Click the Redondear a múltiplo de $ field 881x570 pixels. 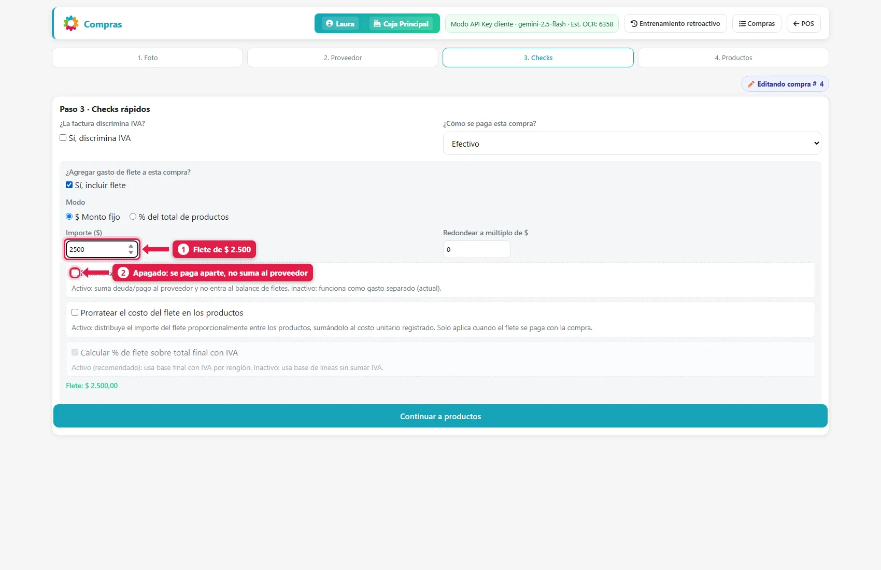pos(476,249)
